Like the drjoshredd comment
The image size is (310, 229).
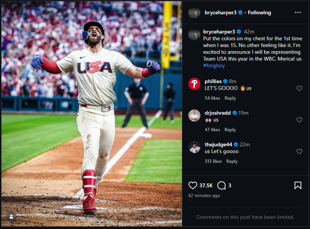coord(299,120)
